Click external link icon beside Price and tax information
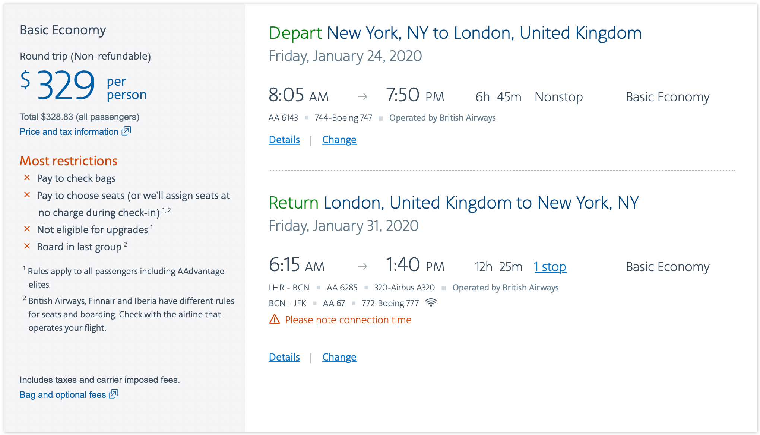Viewport: 760px width, 435px height. [126, 131]
